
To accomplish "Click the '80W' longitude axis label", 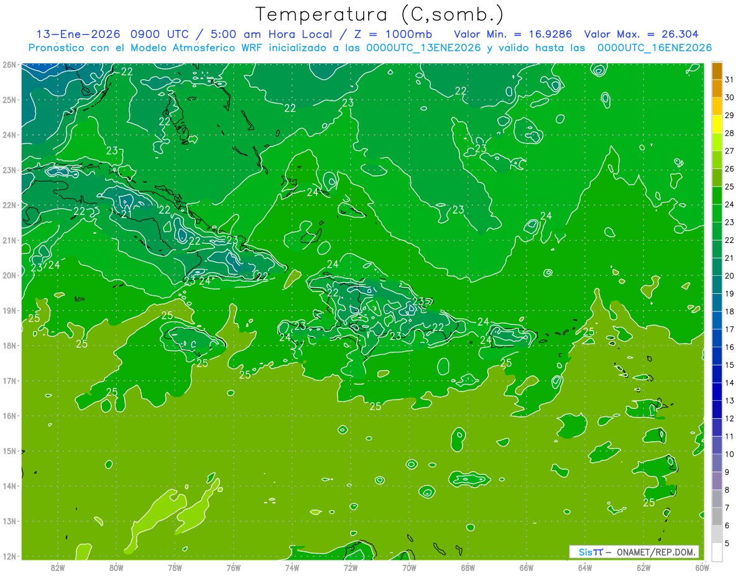I will click(116, 567).
